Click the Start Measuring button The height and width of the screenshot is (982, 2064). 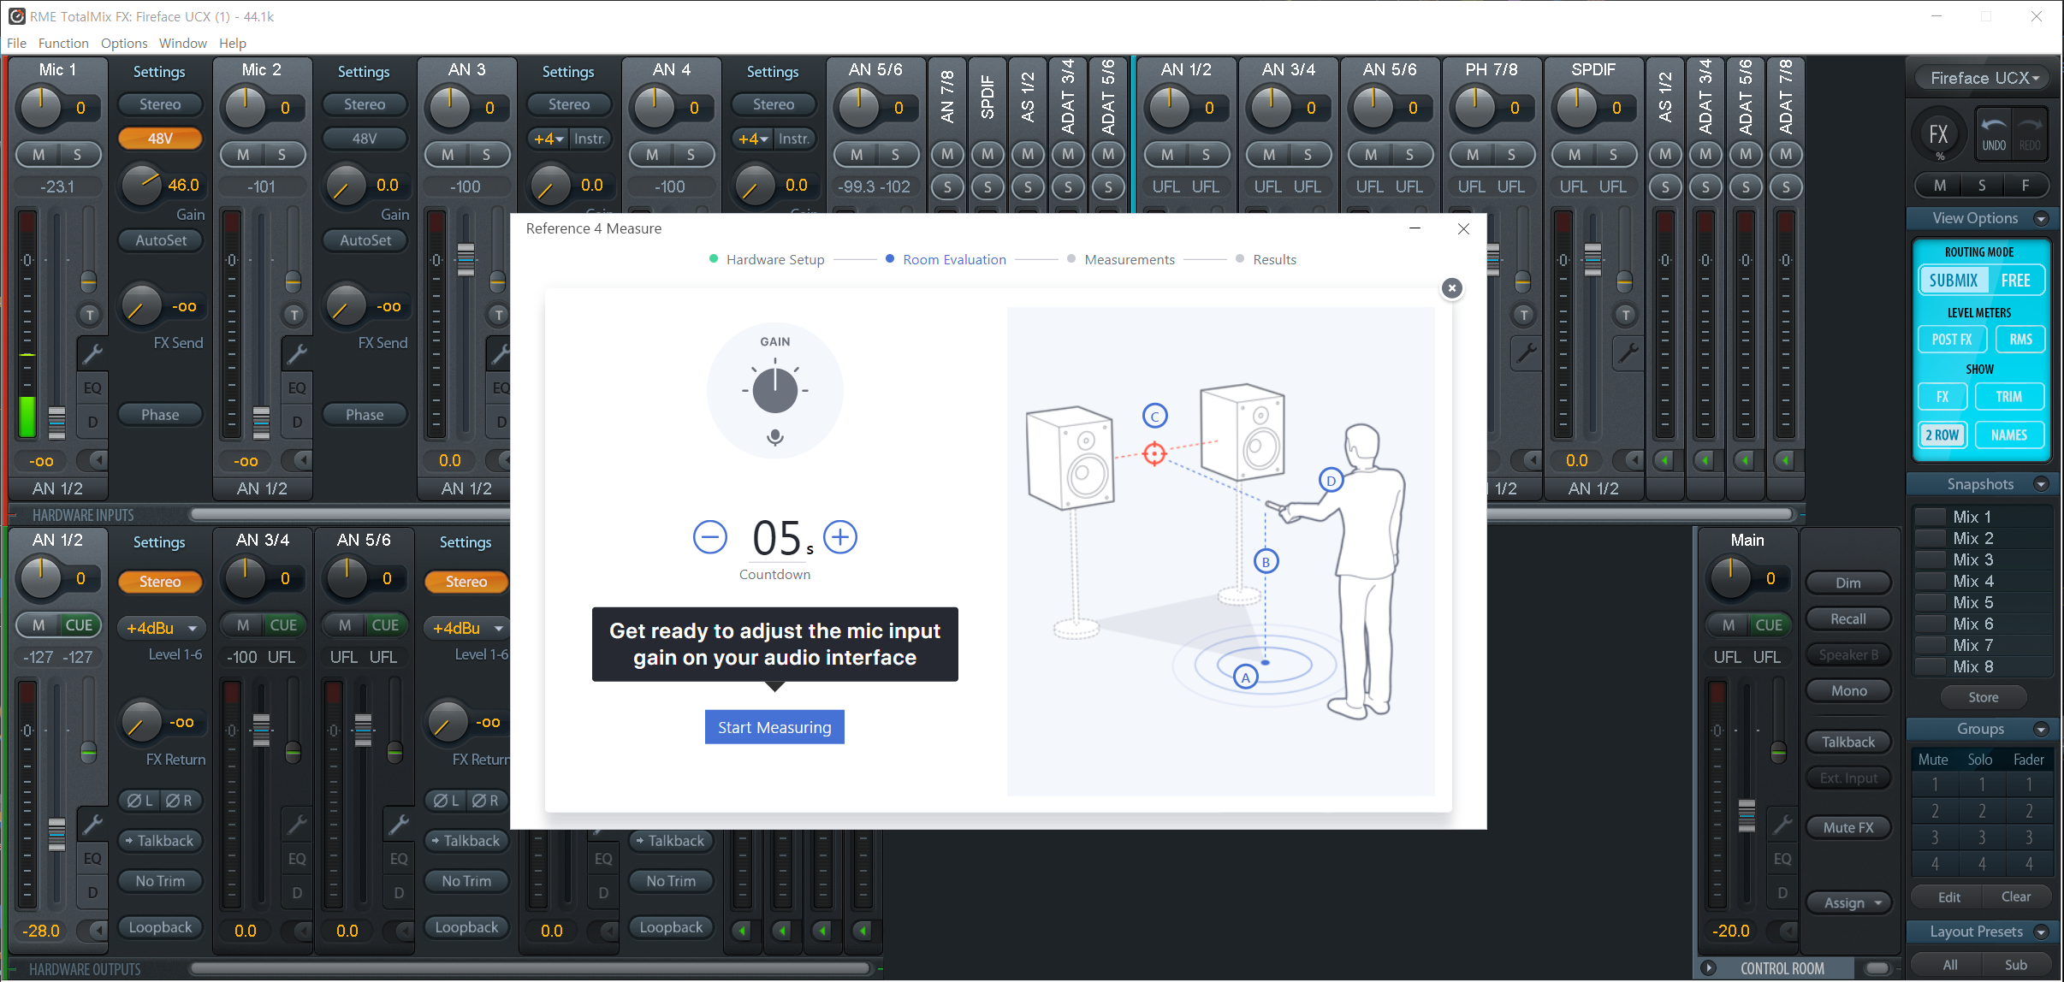click(774, 727)
